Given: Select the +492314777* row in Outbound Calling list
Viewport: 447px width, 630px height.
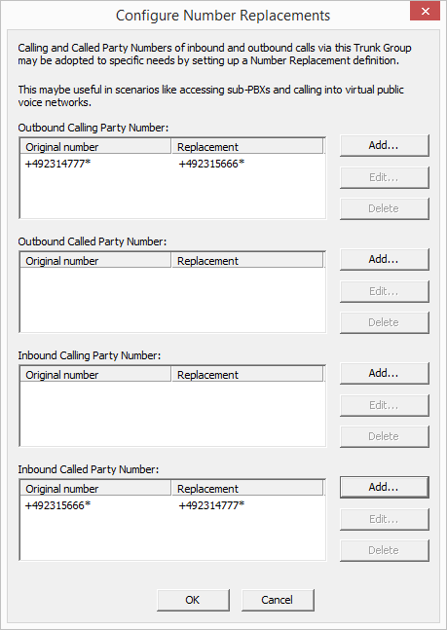Looking at the screenshot, I should tap(172, 165).
